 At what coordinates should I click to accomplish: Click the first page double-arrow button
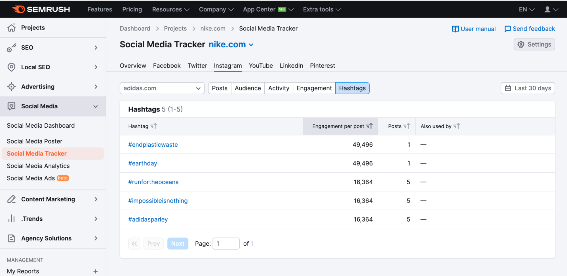point(134,244)
